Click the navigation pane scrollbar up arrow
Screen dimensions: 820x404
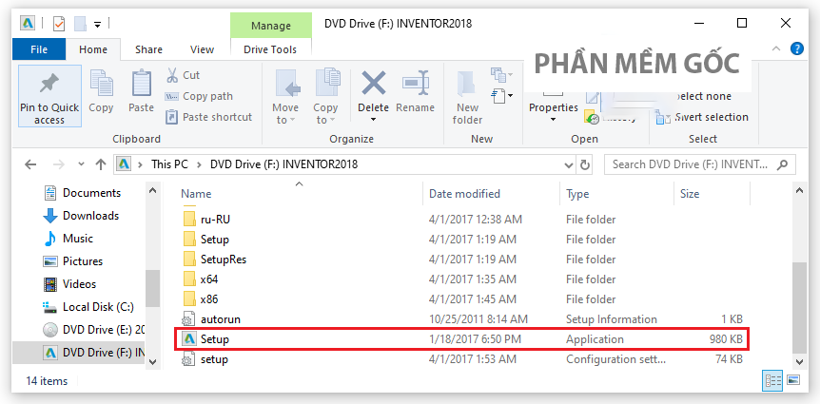[x=152, y=191]
